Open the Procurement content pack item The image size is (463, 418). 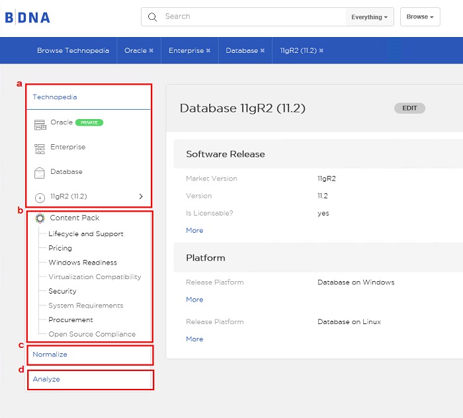[x=71, y=319]
